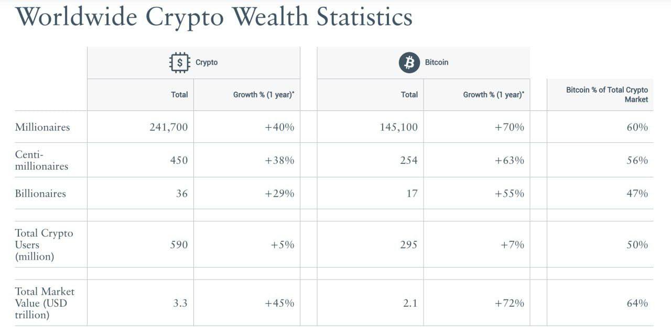Click Crypto Growth % (1 year) header

(264, 95)
